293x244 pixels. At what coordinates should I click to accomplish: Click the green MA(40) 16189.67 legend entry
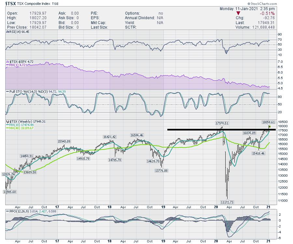coord(20,128)
